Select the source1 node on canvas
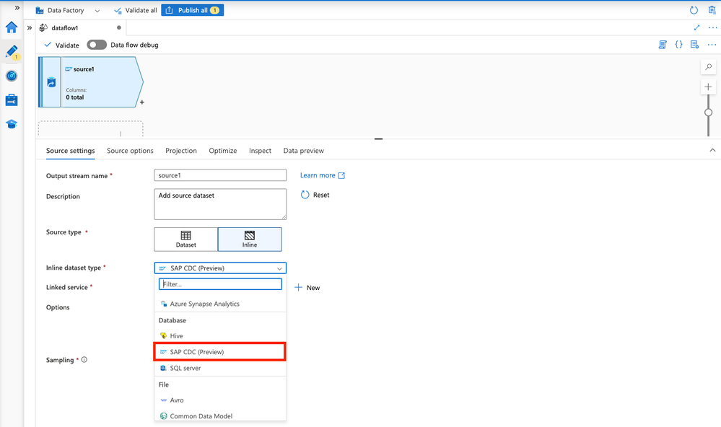This screenshot has height=427, width=721. click(x=91, y=82)
